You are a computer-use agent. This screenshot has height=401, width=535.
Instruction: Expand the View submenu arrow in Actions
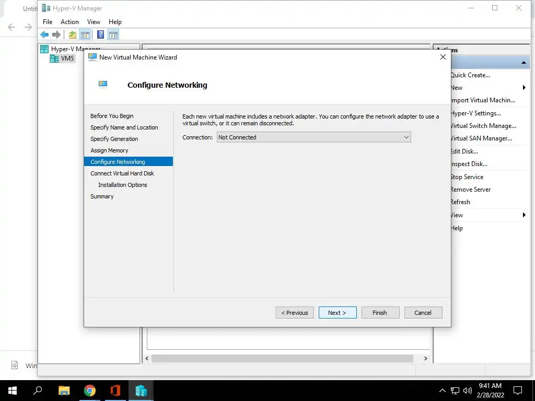tap(524, 215)
